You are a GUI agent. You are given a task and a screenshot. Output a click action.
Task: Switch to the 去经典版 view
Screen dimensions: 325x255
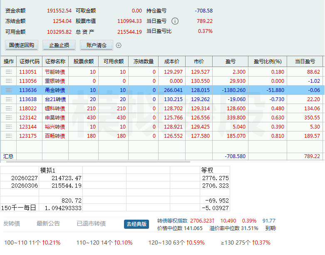pyautogui.click(x=136, y=224)
